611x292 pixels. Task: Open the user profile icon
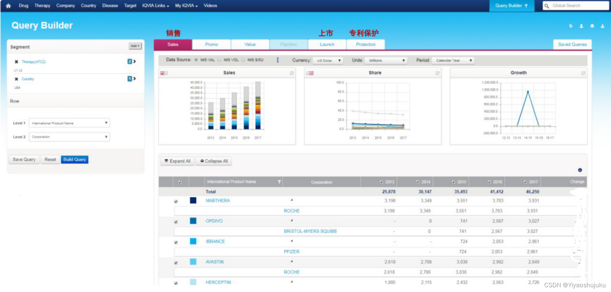581,26
